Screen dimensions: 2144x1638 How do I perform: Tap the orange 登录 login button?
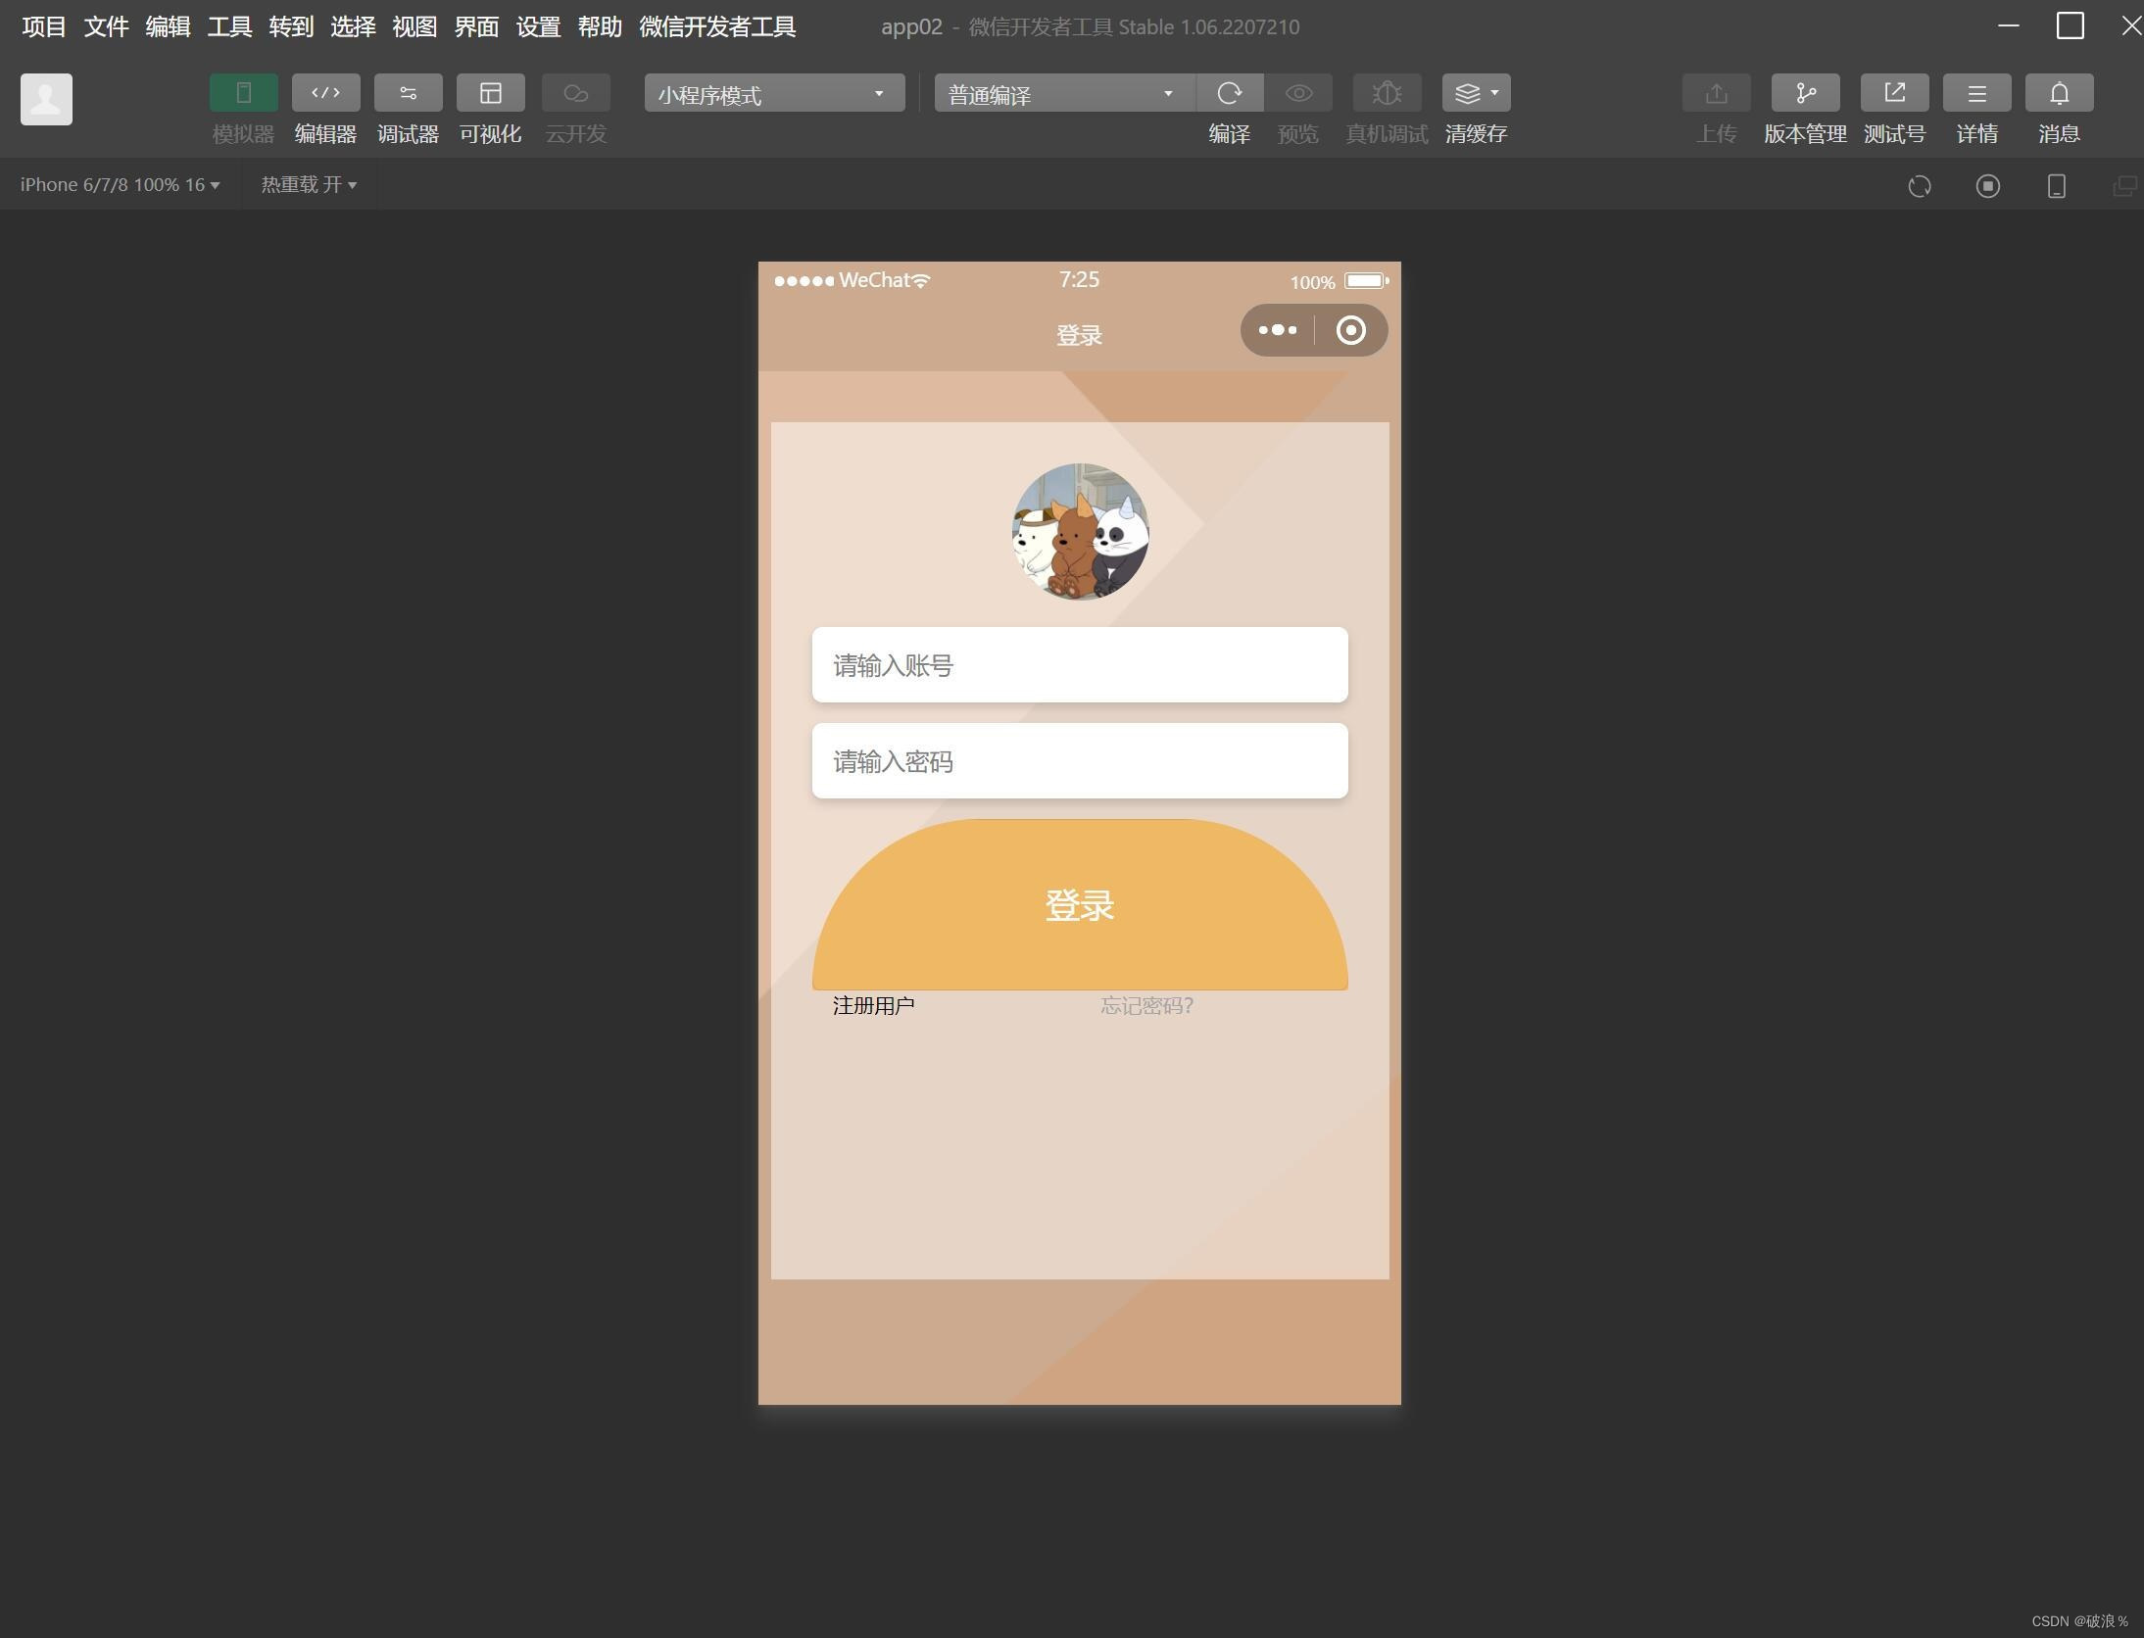point(1080,904)
